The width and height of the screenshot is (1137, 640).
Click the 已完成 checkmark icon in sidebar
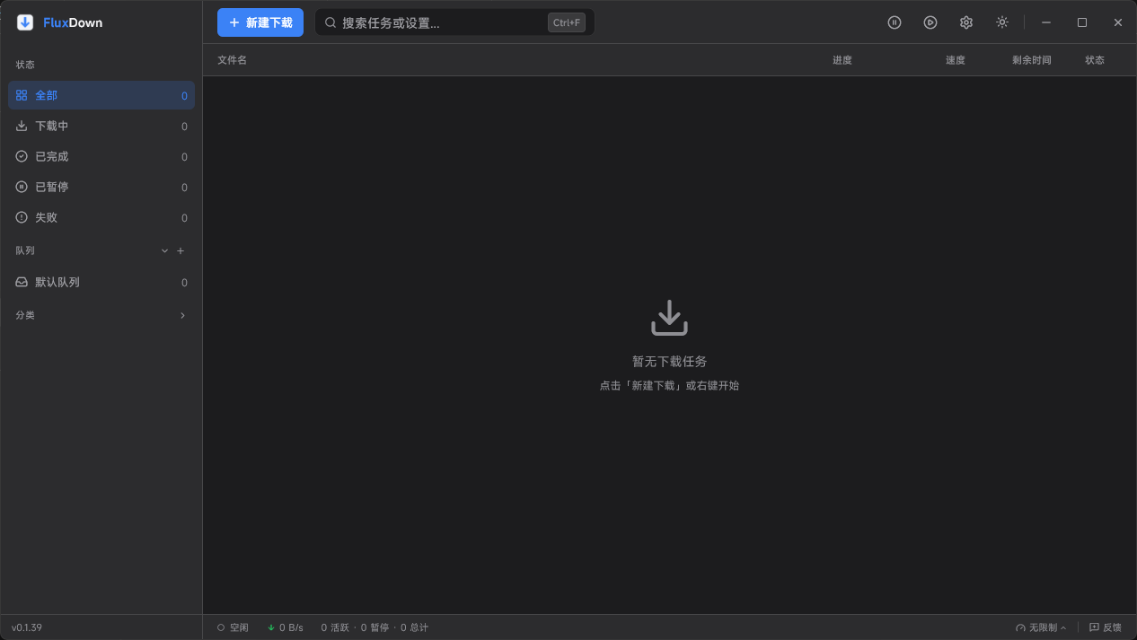[x=21, y=156]
